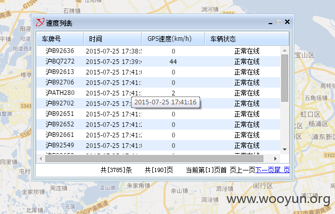Click the 共[3785]条 total records text
The height and width of the screenshot is (214, 335).
(116, 170)
